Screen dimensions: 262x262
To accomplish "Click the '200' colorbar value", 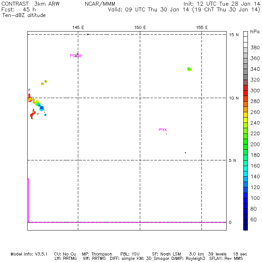I will tap(255, 144).
